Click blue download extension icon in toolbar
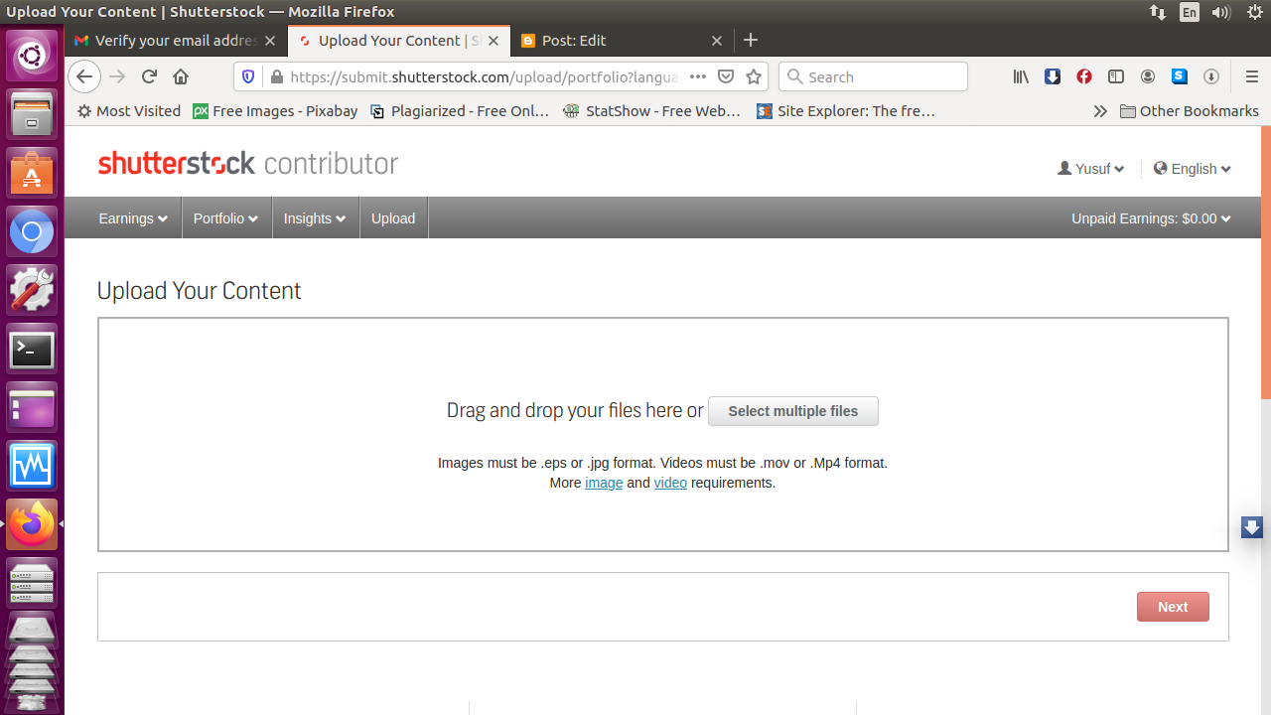 (x=1053, y=76)
